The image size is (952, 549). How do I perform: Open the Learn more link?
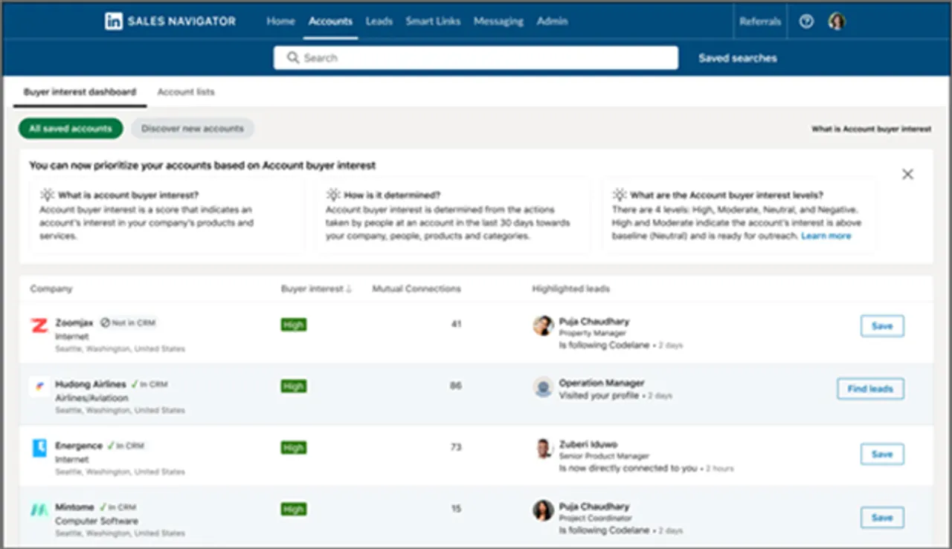(x=826, y=235)
